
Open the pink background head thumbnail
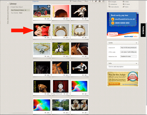[61, 11]
